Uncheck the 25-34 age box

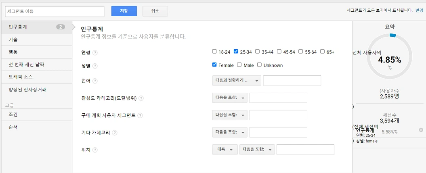[x=236, y=51]
